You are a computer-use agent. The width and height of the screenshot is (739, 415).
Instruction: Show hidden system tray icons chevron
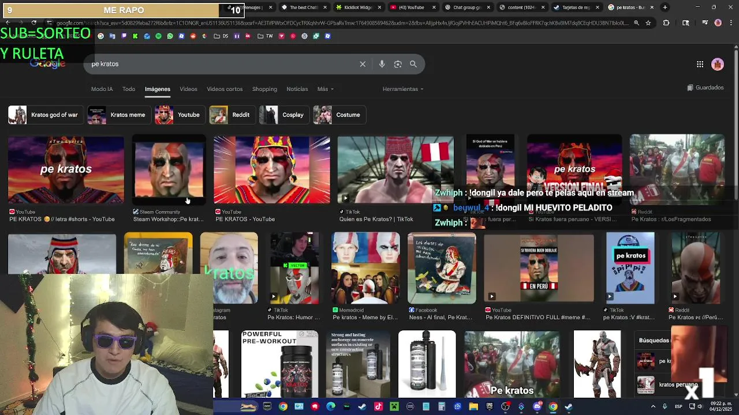pos(653,406)
